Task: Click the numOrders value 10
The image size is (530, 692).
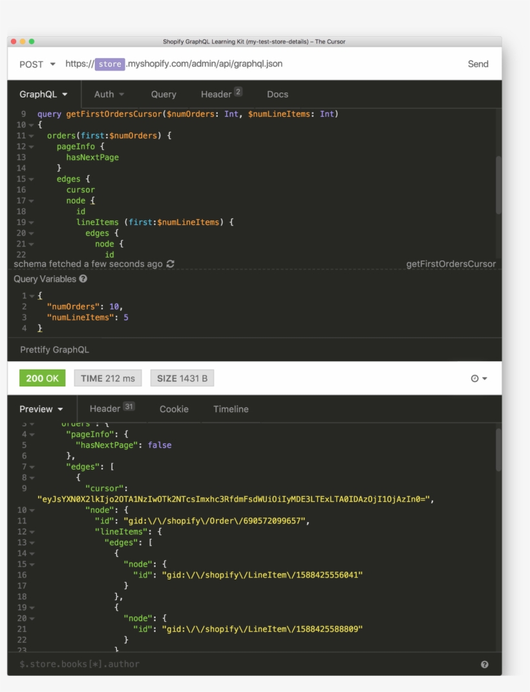Action: click(x=114, y=307)
